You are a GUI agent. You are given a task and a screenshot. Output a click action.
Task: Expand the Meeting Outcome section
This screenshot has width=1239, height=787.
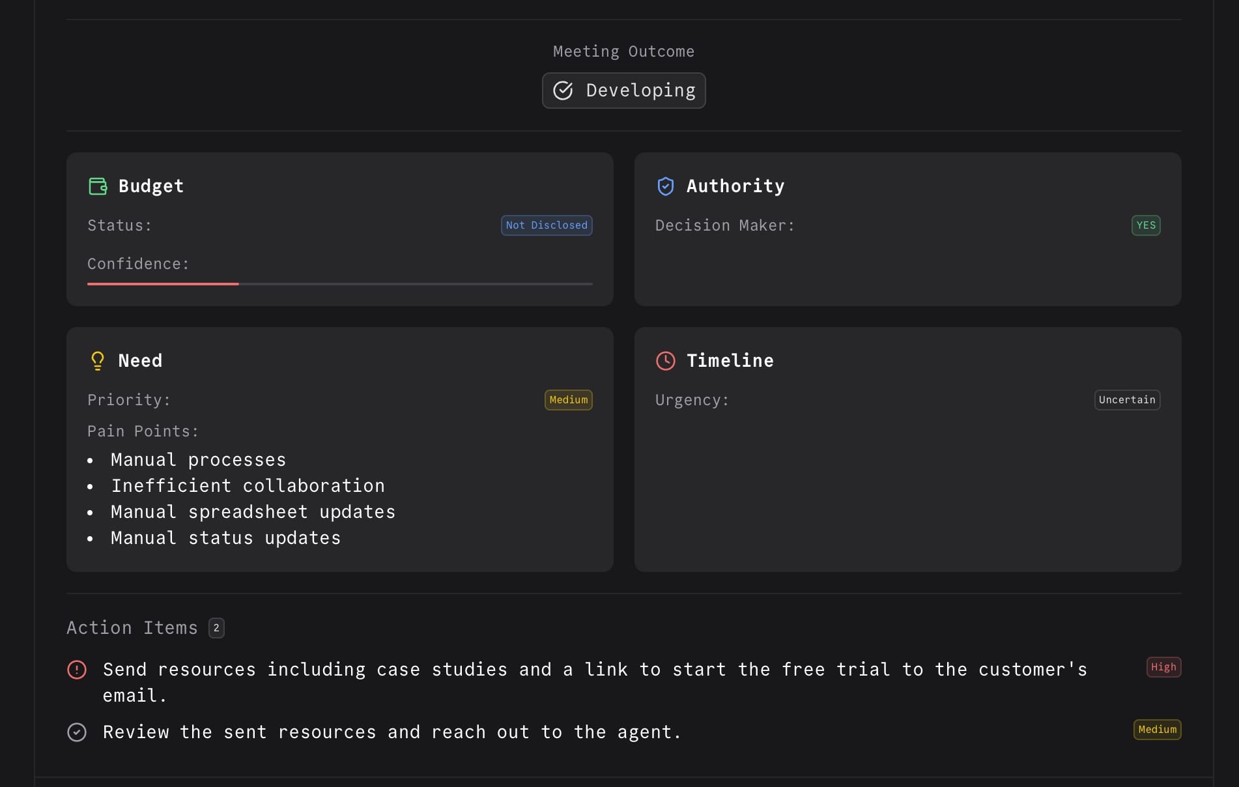(x=623, y=51)
